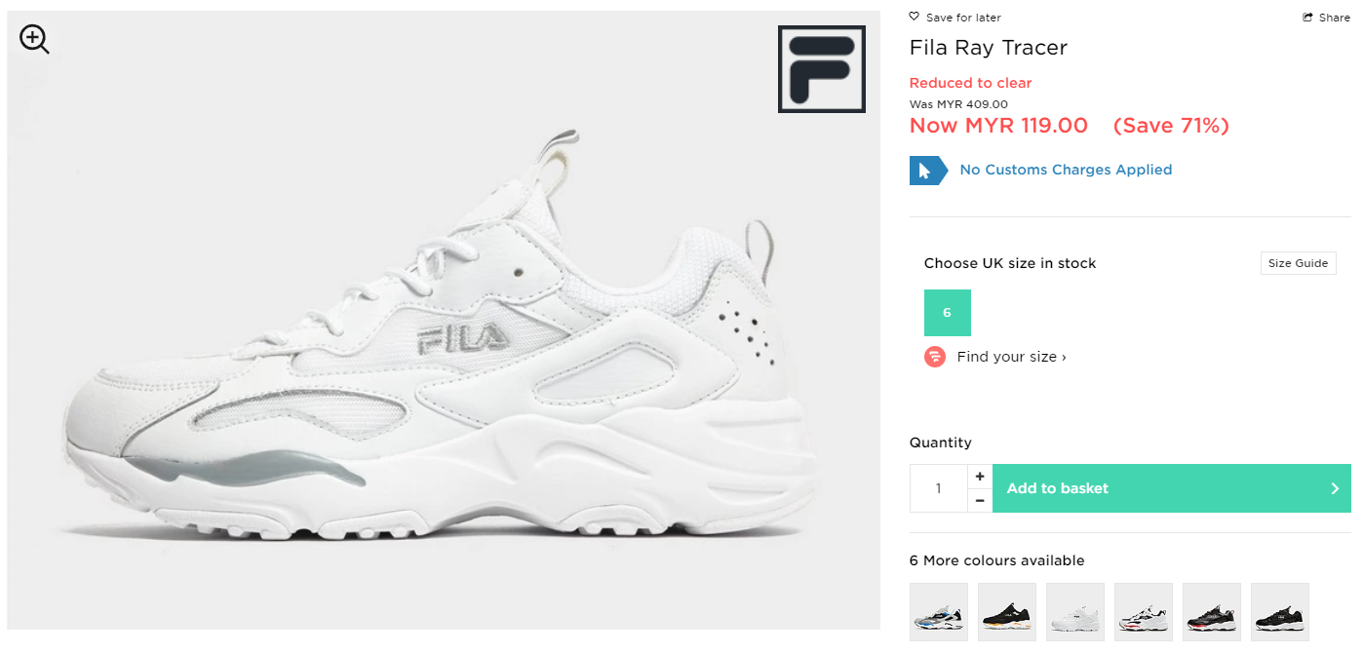Image resolution: width=1363 pixels, height=654 pixels.
Task: Click the No Customs Charges Applied link
Action: click(1066, 170)
